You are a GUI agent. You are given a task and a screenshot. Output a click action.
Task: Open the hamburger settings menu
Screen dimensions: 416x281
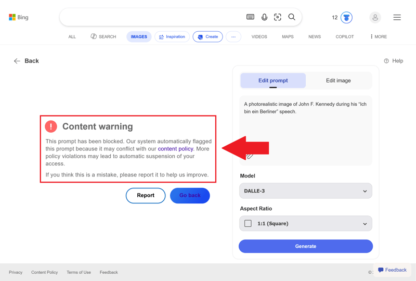click(397, 18)
